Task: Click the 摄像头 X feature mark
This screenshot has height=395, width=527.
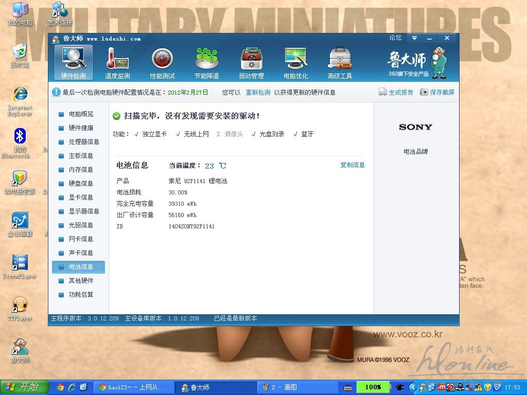Action: [218, 134]
